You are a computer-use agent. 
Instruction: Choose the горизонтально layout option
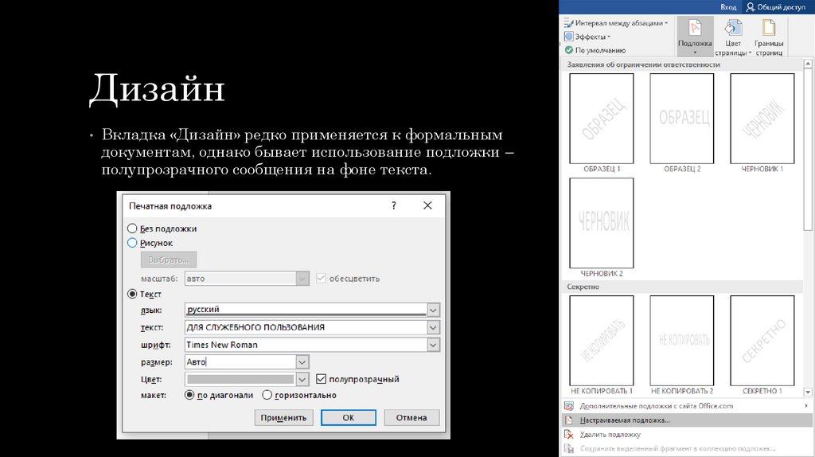[x=267, y=395]
